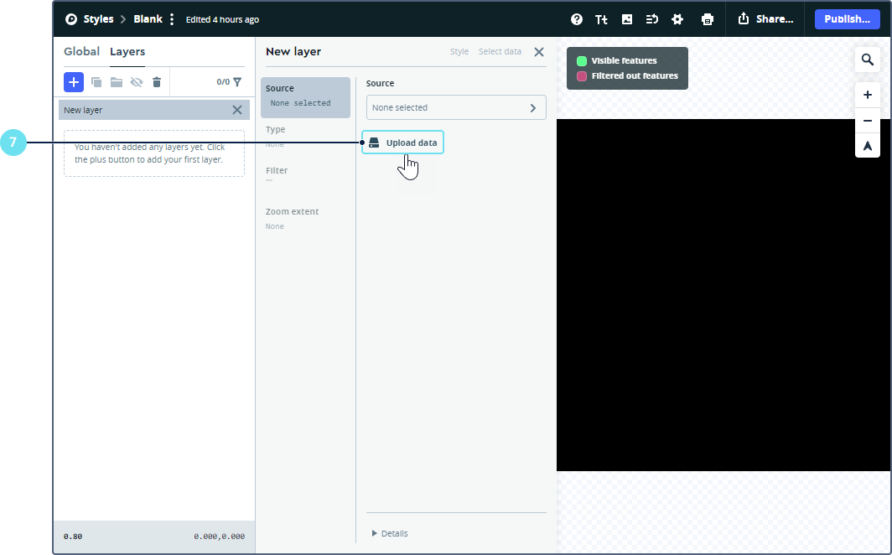Switch to the Global tab

81,52
